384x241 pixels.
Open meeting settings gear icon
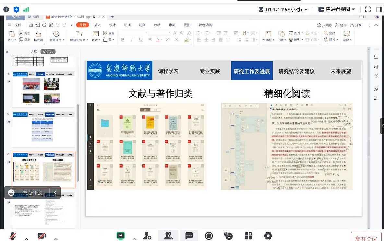(268, 236)
